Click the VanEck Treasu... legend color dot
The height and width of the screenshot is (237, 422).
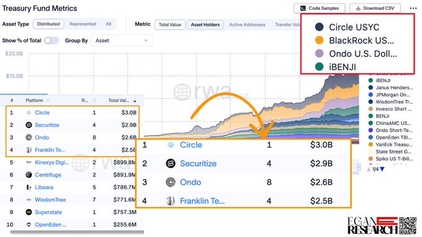(x=370, y=145)
